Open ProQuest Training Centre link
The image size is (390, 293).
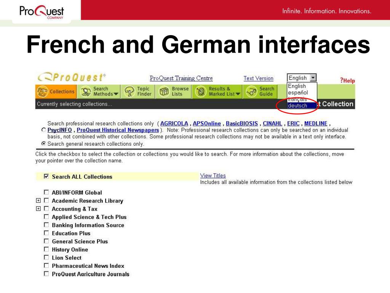pyautogui.click(x=181, y=78)
